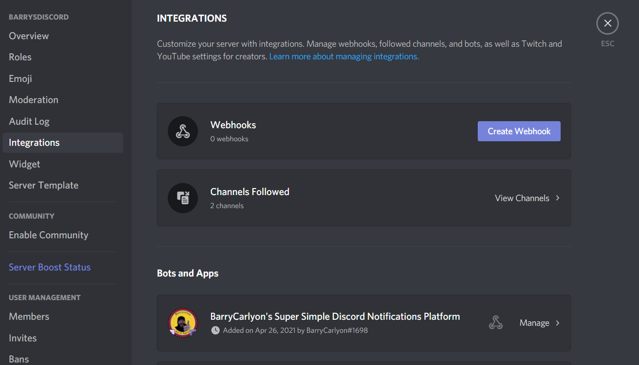Click BarryCarlyon's Super Simple Discord Notifications Platform title

[x=335, y=317]
